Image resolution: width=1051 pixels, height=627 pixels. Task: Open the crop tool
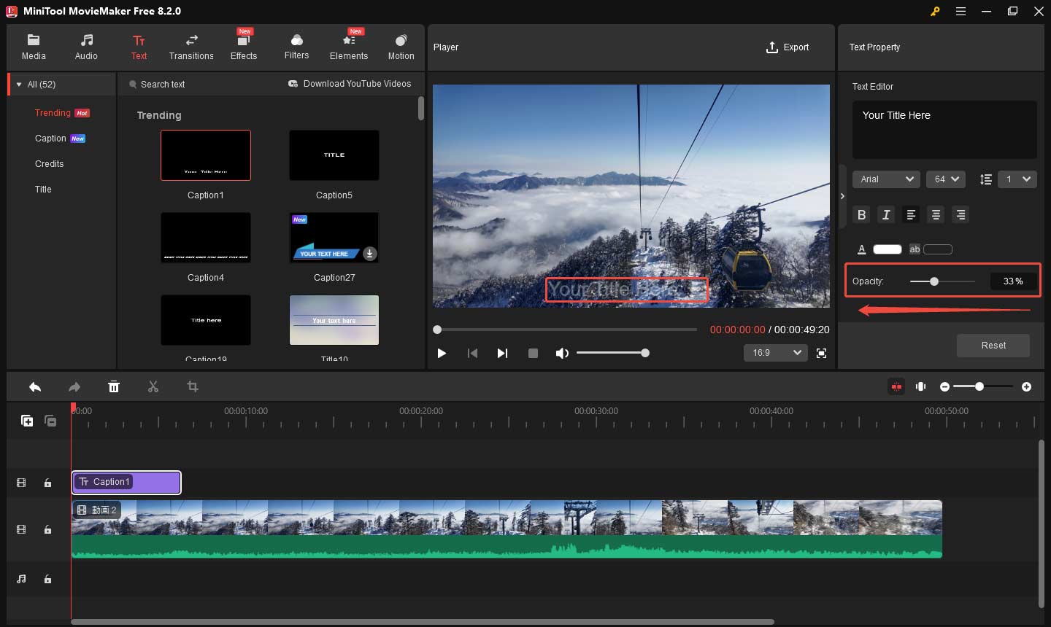tap(193, 386)
